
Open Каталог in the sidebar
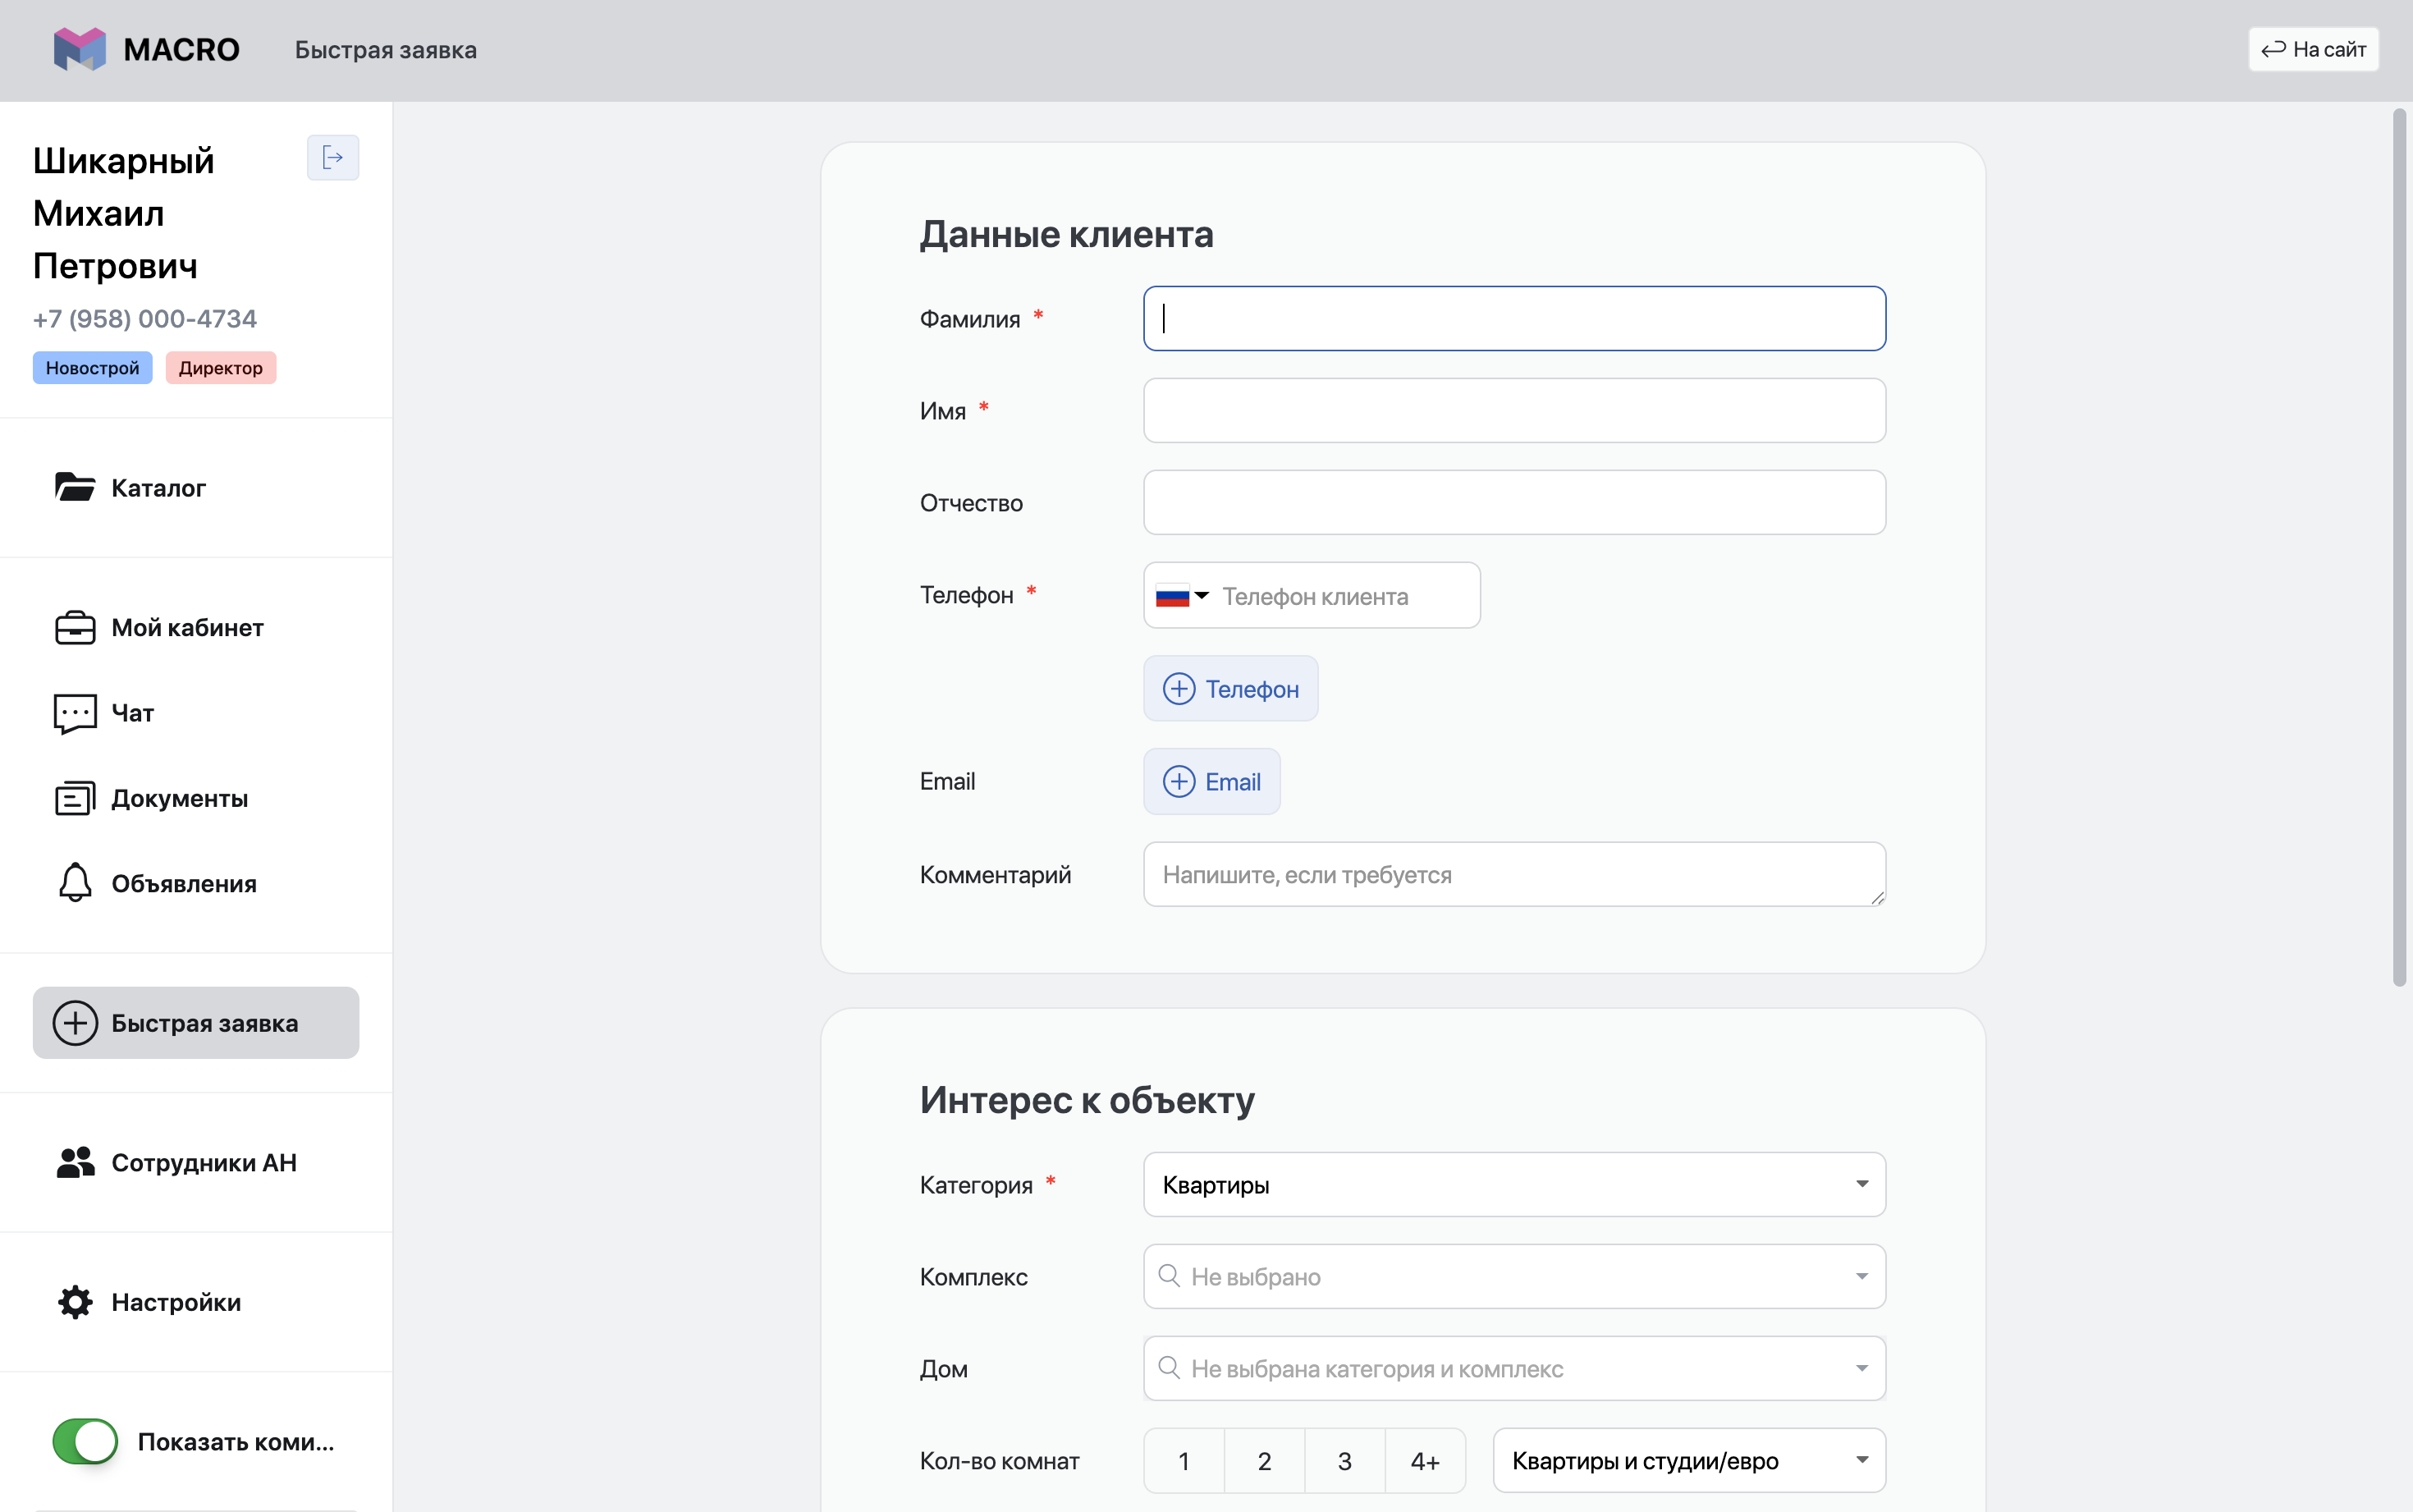pyautogui.click(x=196, y=488)
